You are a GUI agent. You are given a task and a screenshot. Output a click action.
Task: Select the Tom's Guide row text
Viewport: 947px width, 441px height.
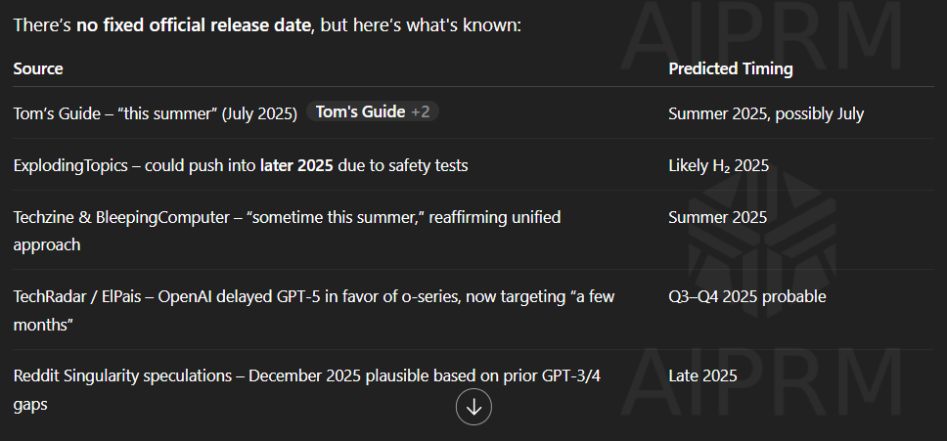coord(156,114)
